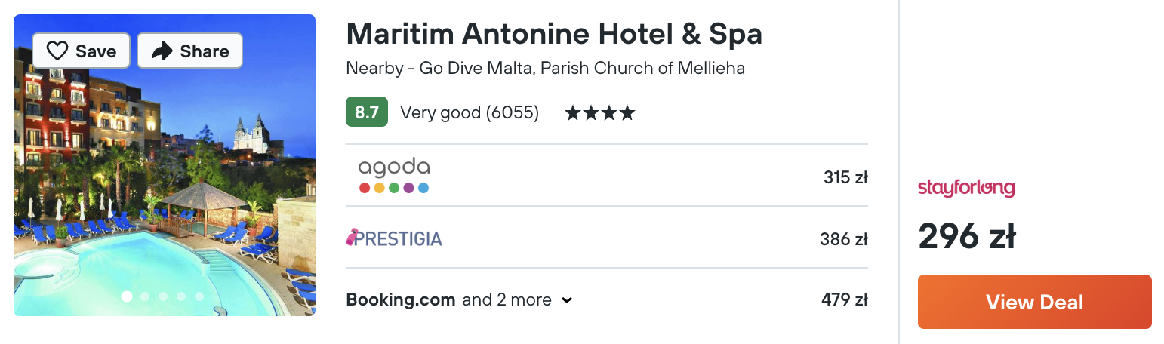Expand the "and 2 more" chevron
Image resolution: width=1164 pixels, height=344 pixels.
click(568, 300)
